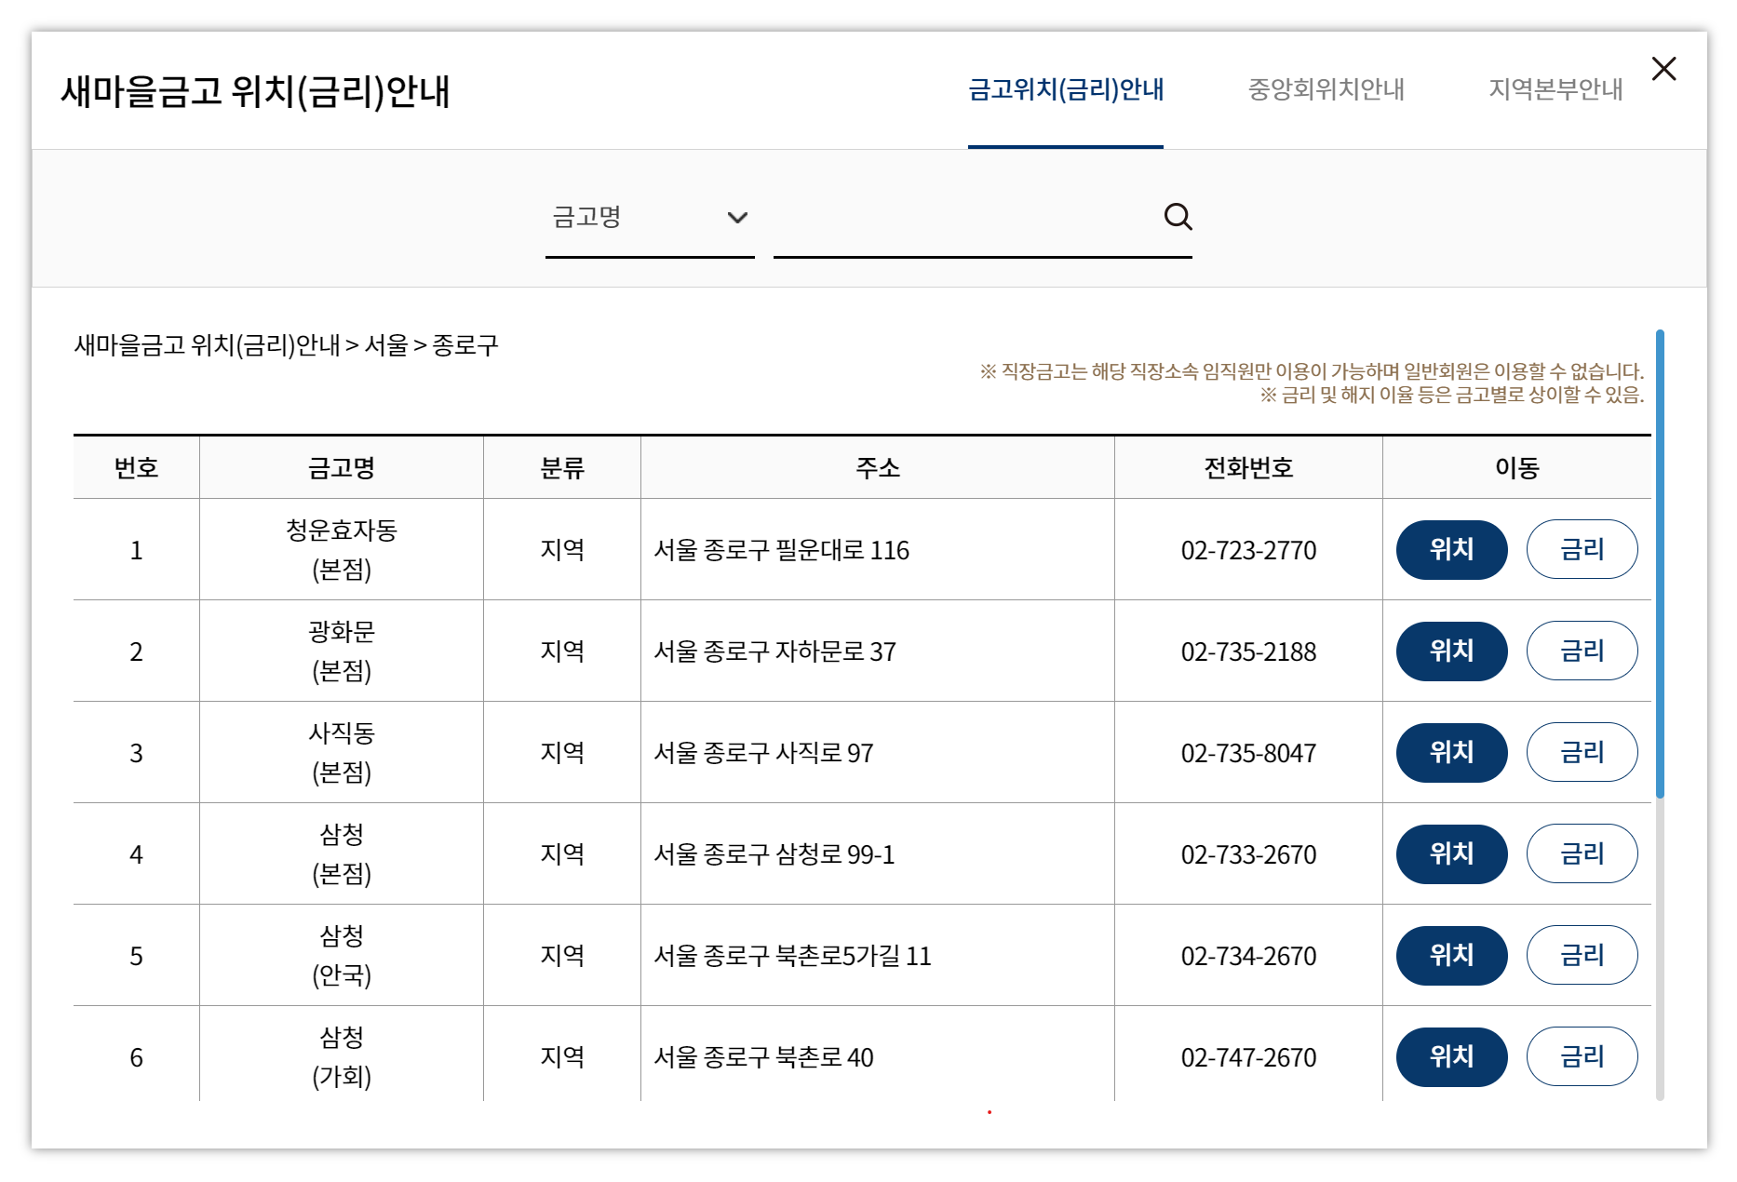Open the 금고명 search type dropdown
The width and height of the screenshot is (1737, 1182).
click(650, 218)
